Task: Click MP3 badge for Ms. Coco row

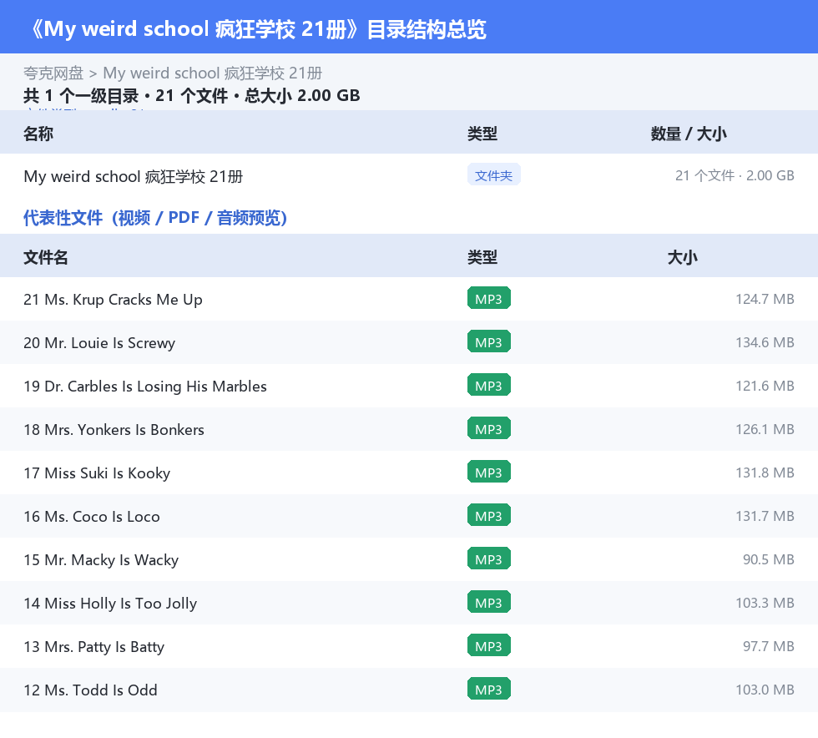Action: pos(489,515)
